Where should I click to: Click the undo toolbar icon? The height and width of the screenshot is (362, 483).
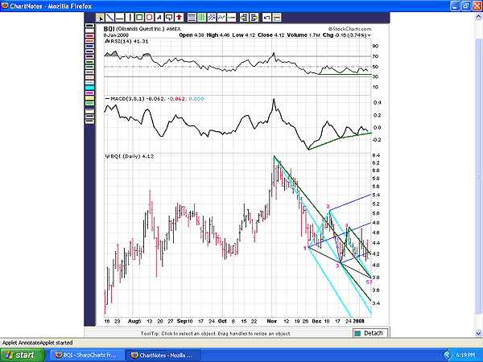tap(266, 16)
